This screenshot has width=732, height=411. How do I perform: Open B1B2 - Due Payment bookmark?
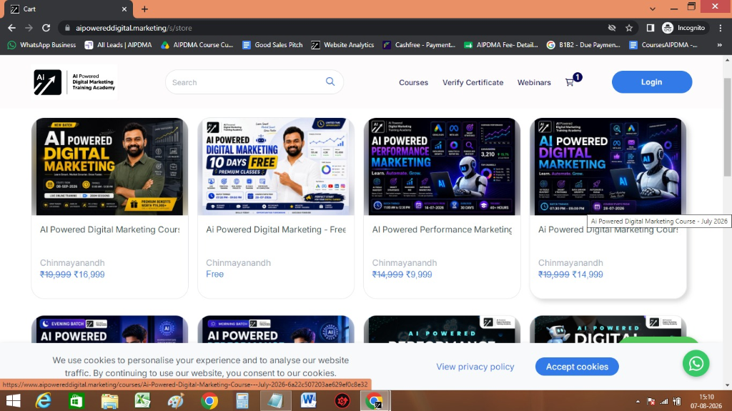pos(583,45)
